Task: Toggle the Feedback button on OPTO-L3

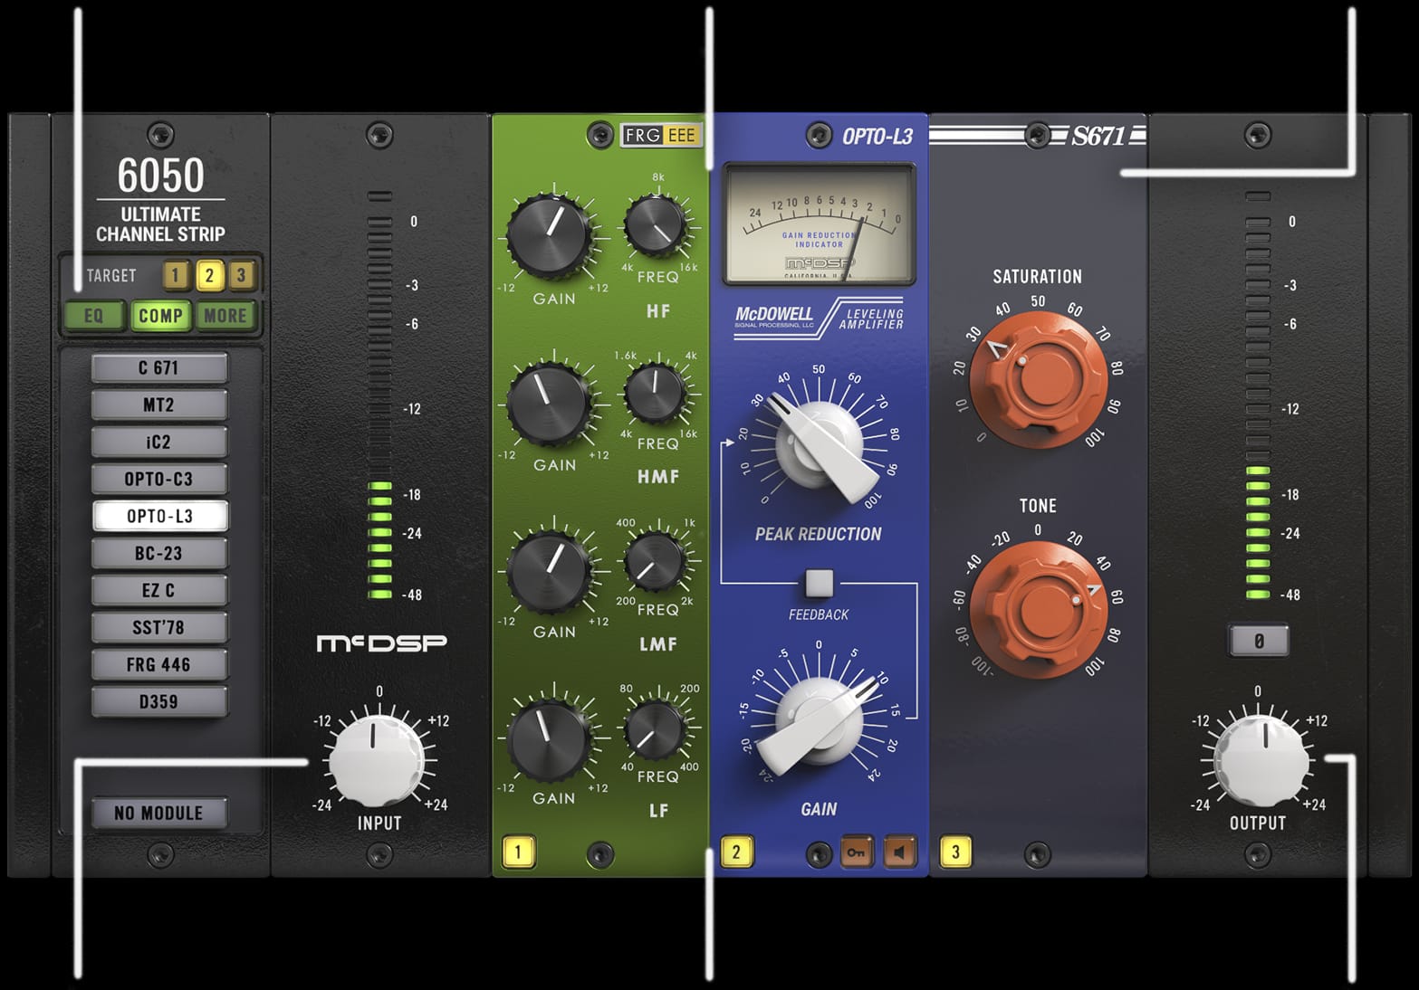Action: pyautogui.click(x=819, y=583)
